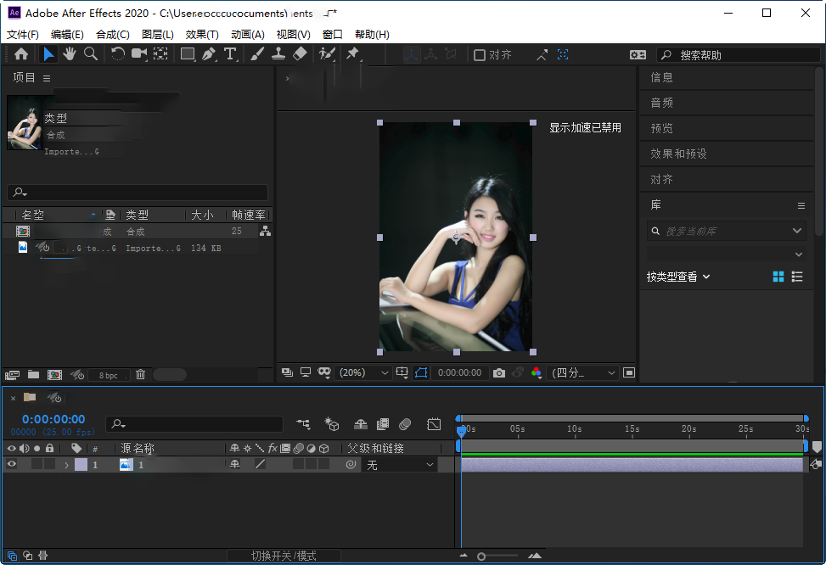
Task: Select the Pen tool
Action: pyautogui.click(x=209, y=53)
